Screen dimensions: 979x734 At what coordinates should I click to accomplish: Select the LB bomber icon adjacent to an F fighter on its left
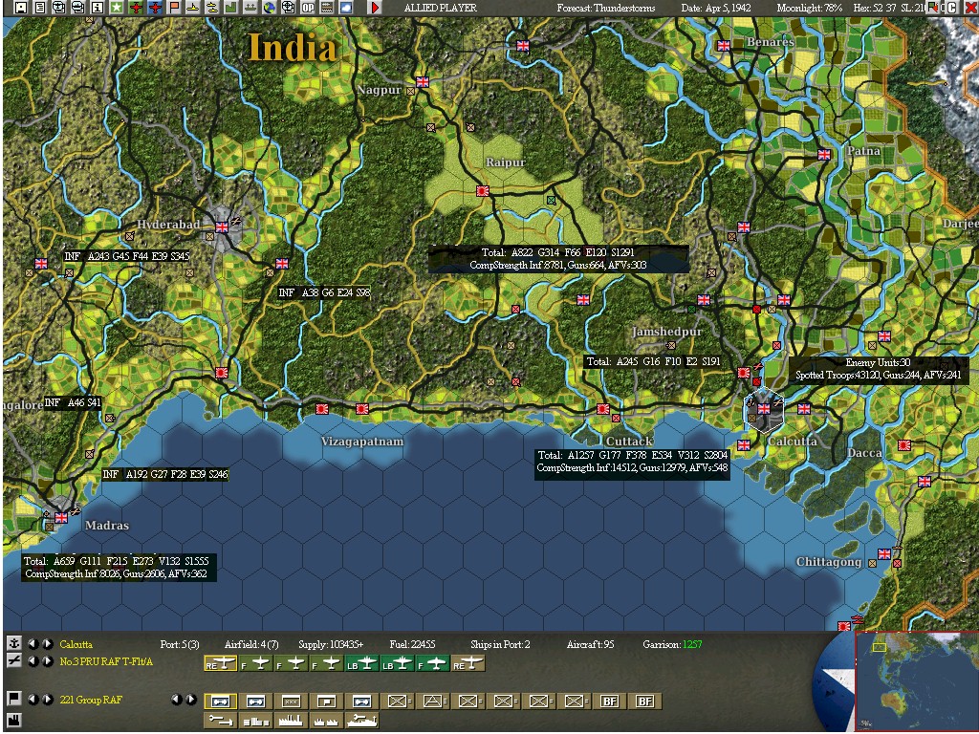362,663
